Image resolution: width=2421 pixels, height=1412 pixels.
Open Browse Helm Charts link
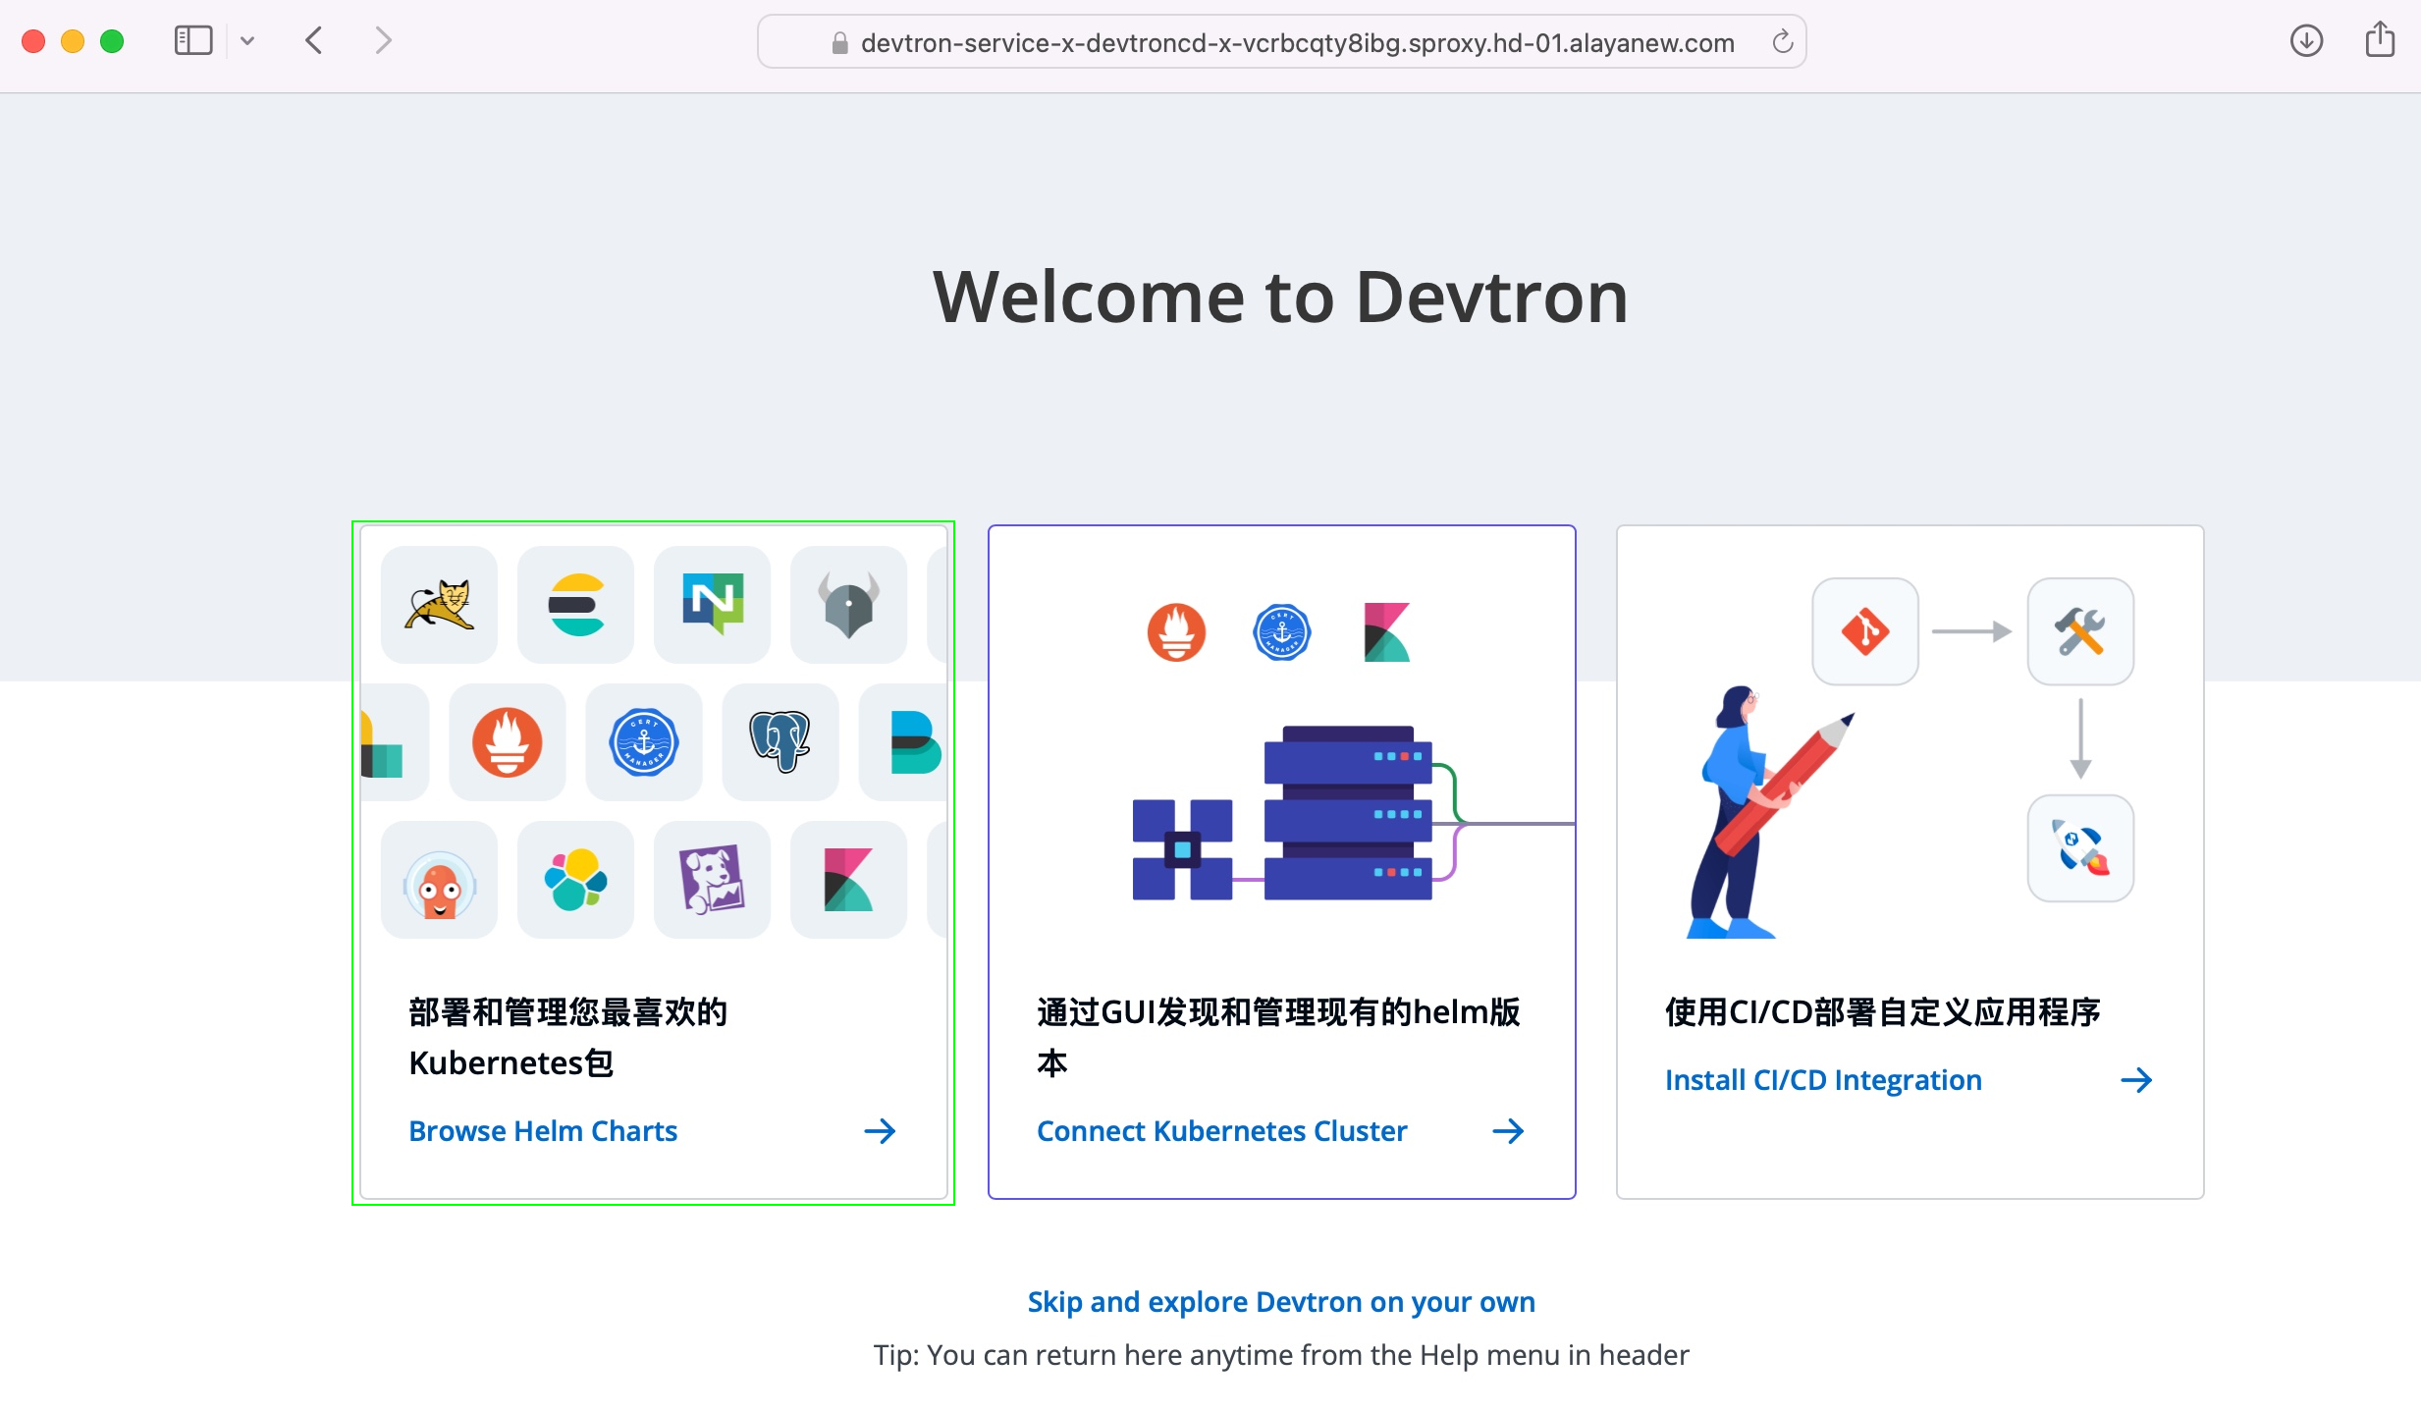(543, 1131)
